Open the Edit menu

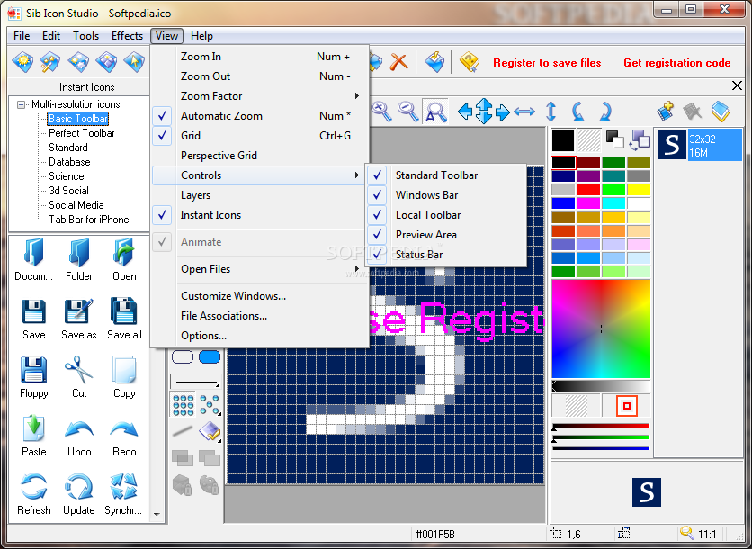click(51, 36)
